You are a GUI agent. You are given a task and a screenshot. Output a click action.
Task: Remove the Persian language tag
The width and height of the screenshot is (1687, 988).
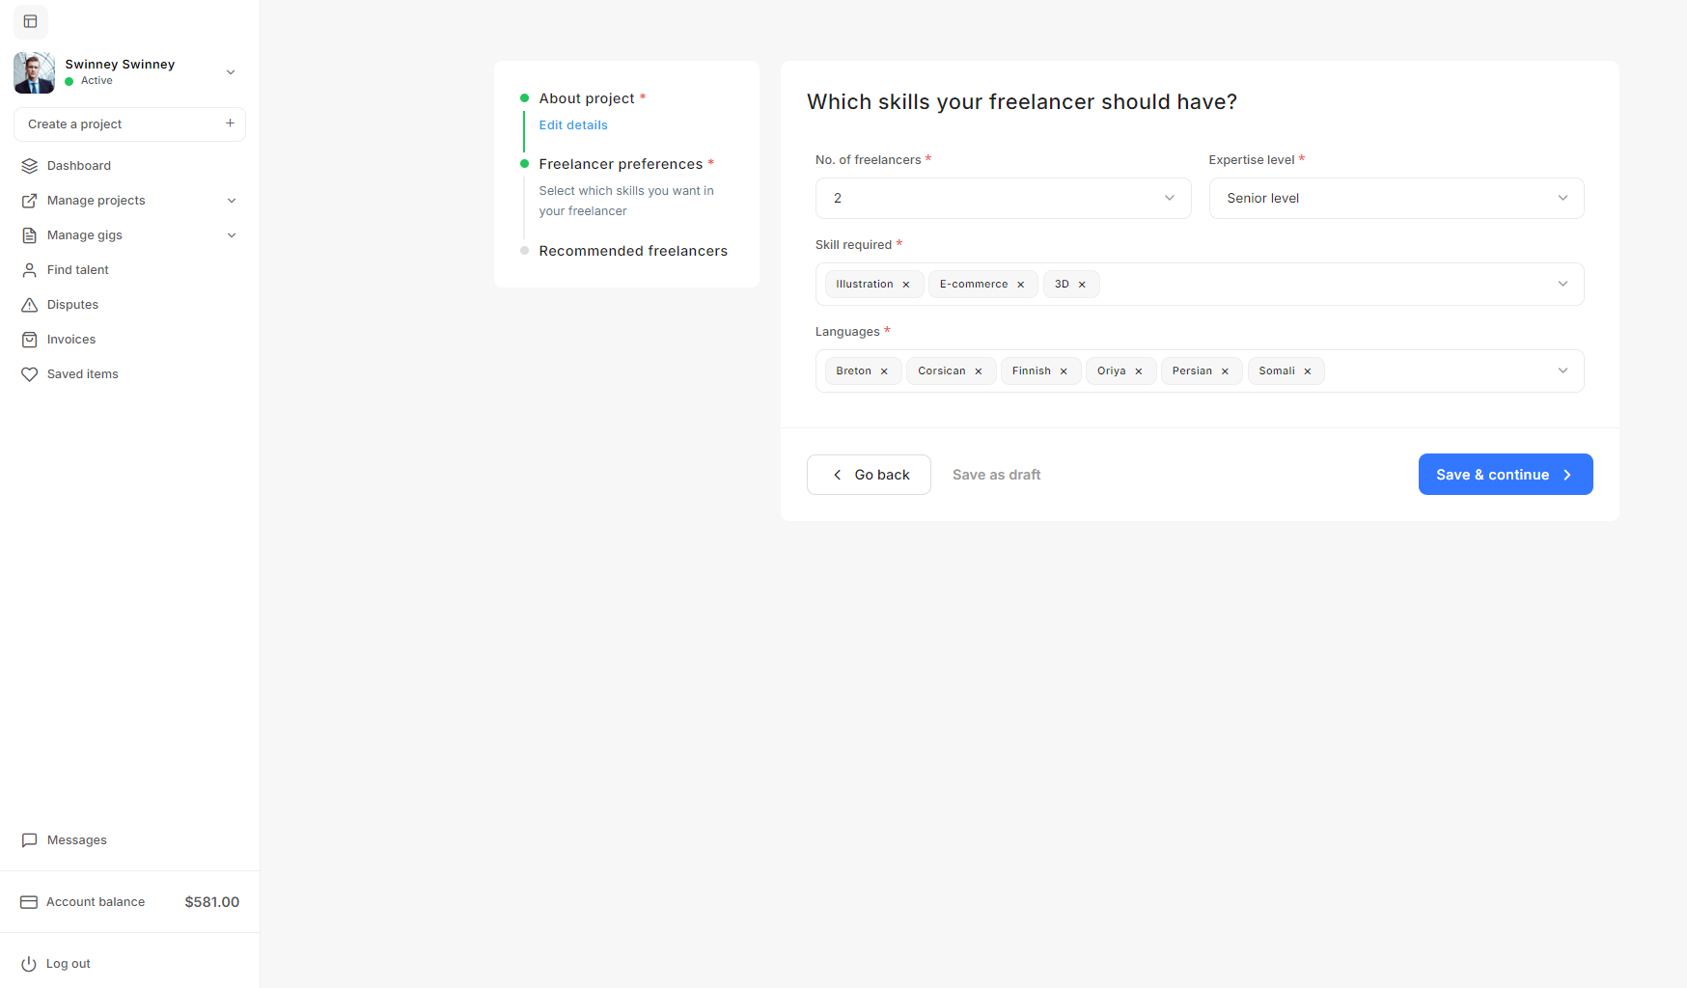click(1225, 371)
